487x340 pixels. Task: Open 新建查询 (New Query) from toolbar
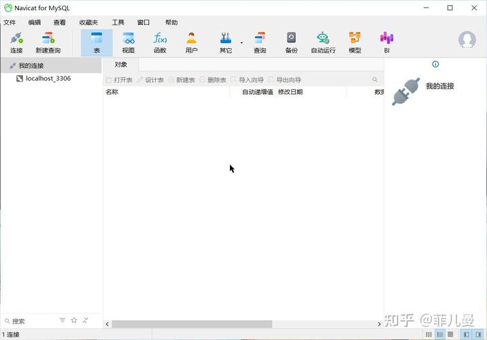48,43
